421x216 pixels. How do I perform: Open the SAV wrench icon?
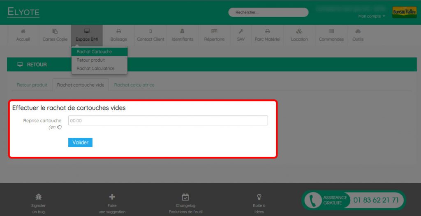click(241, 31)
